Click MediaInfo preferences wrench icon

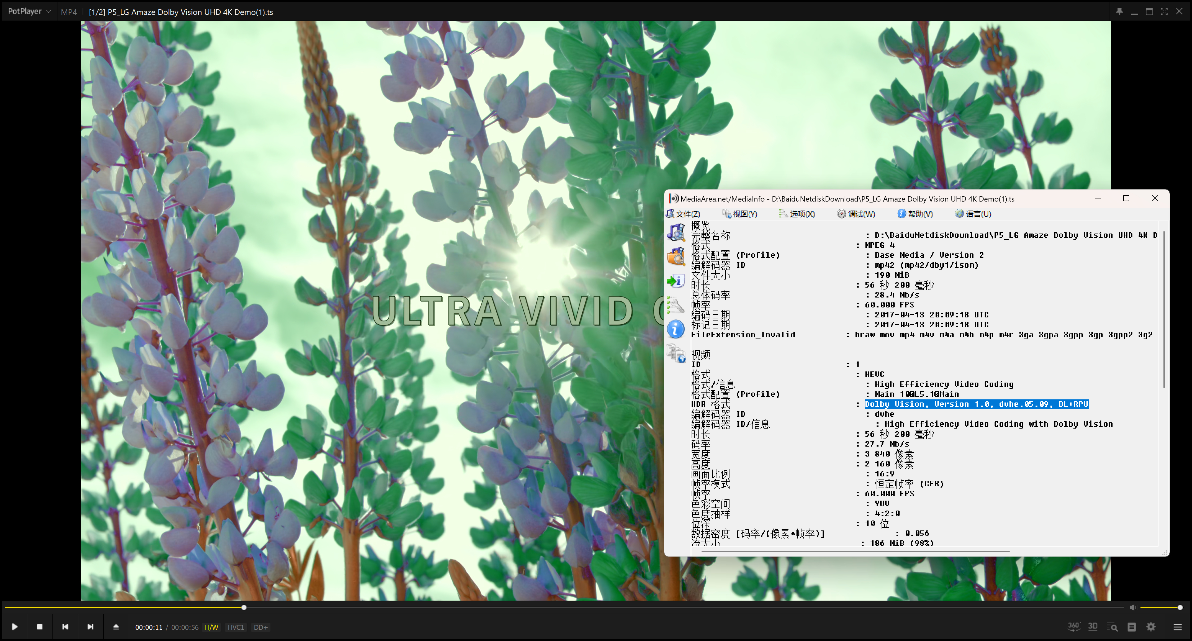[x=676, y=305]
